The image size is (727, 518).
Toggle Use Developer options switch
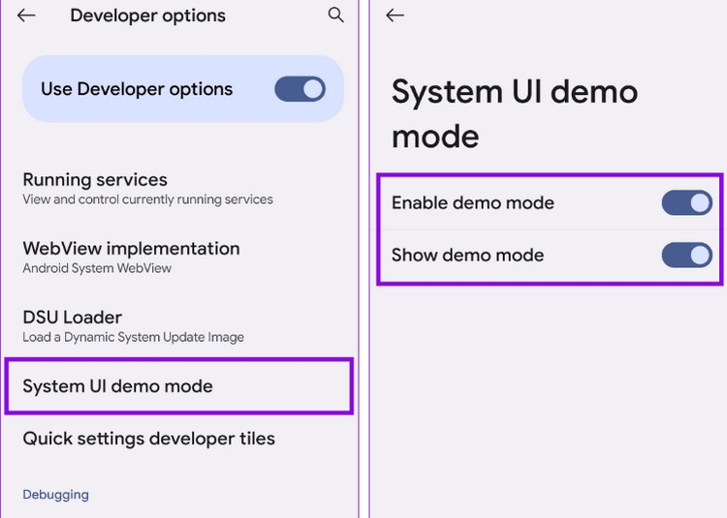(x=300, y=89)
